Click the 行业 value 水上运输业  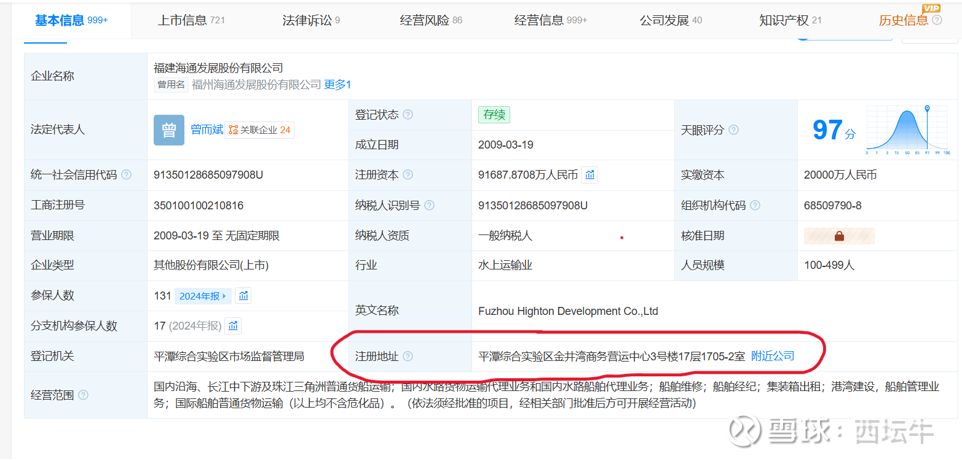click(505, 266)
